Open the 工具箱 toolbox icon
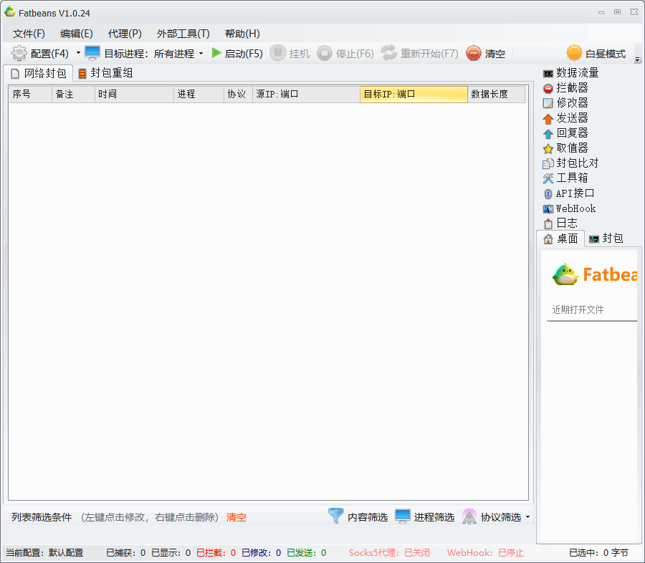Image resolution: width=645 pixels, height=563 pixels. pos(548,178)
